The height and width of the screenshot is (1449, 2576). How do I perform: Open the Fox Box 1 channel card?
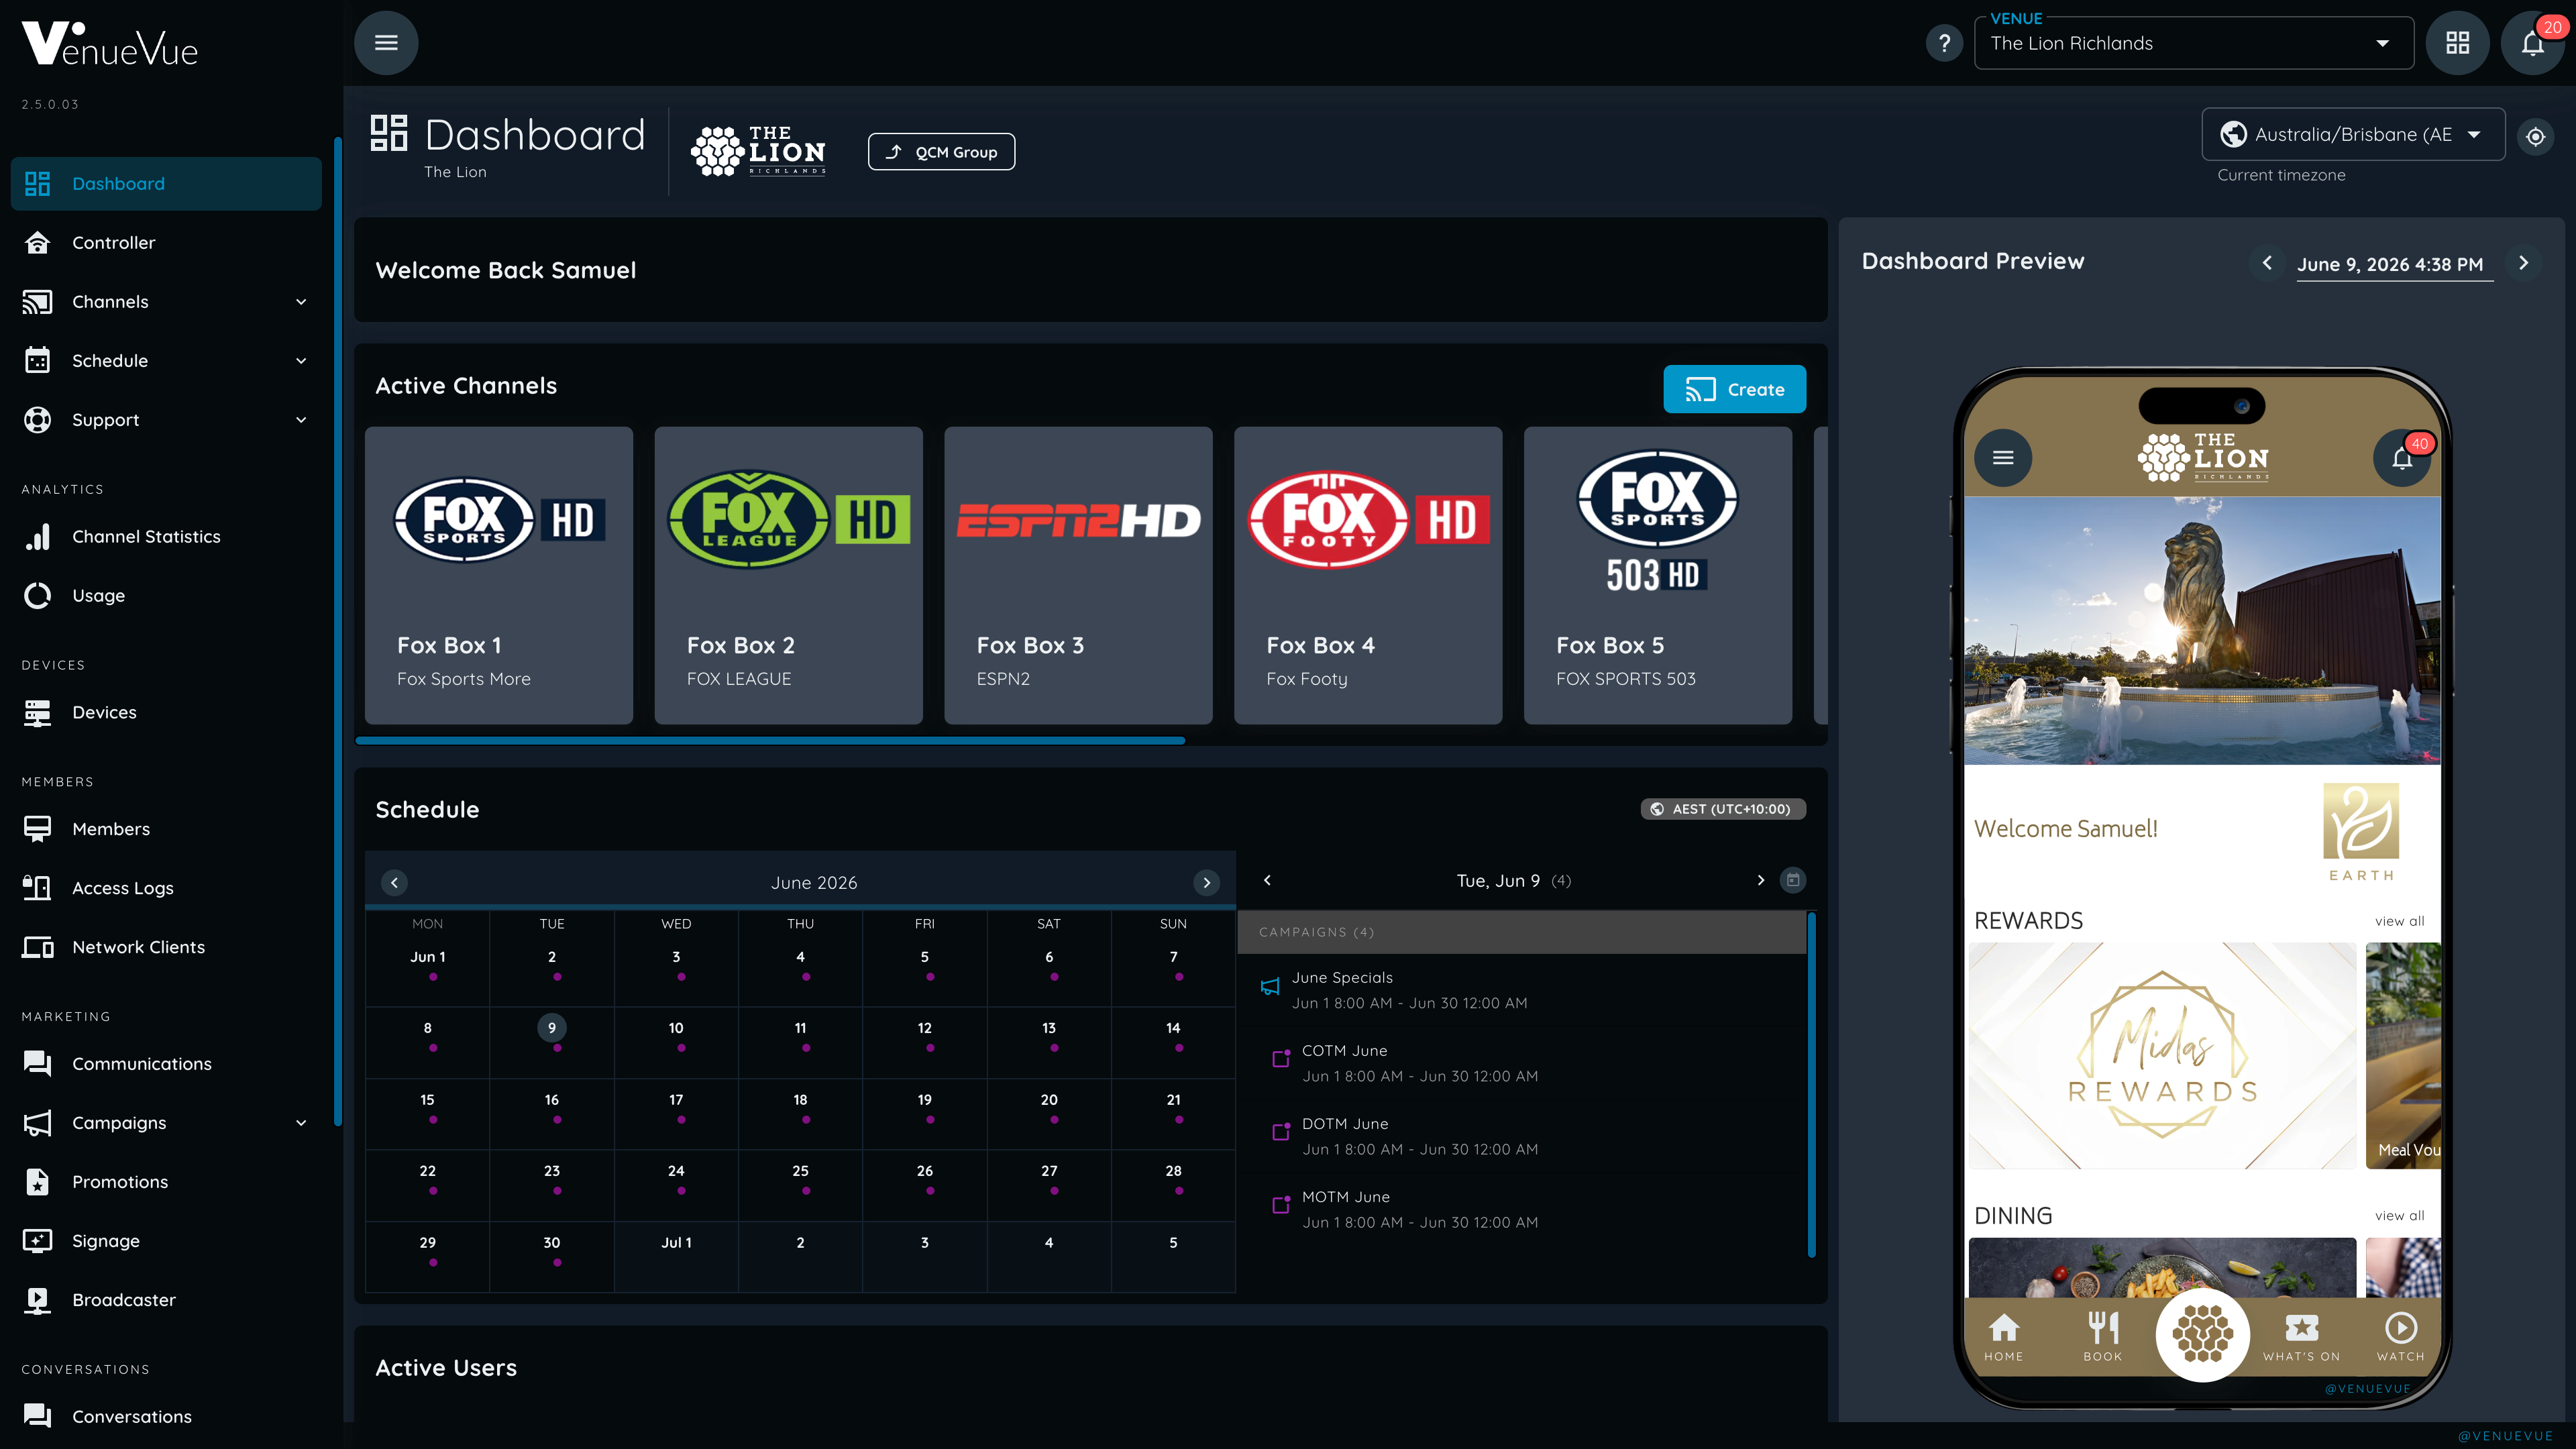point(498,575)
